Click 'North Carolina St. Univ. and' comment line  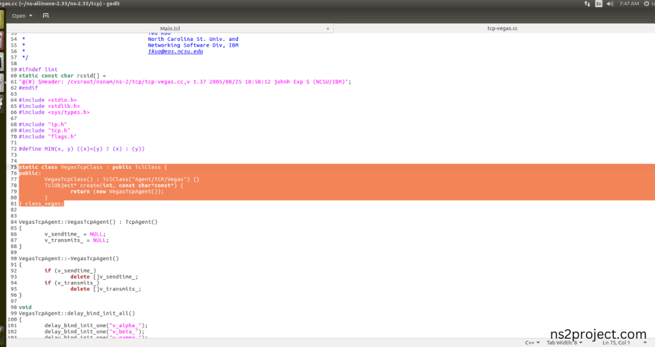193,39
